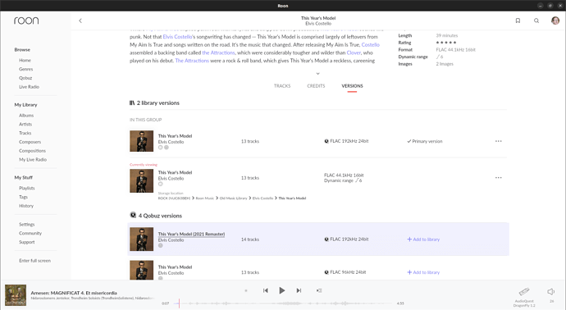Click 2 Images value in album info
Viewport: 566px width, 310px height.
[445, 64]
